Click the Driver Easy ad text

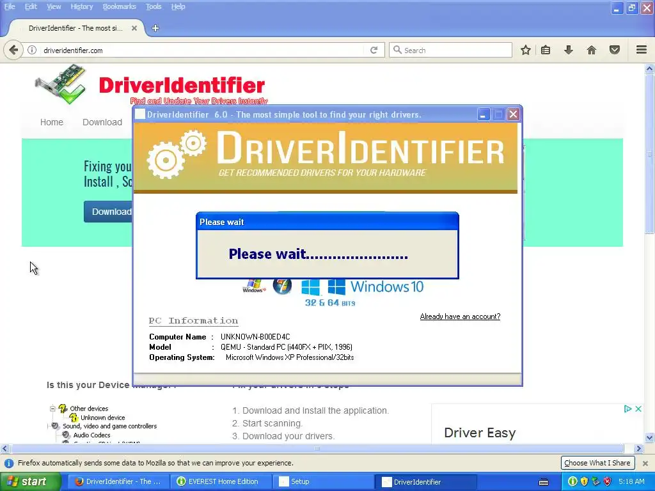(480, 433)
